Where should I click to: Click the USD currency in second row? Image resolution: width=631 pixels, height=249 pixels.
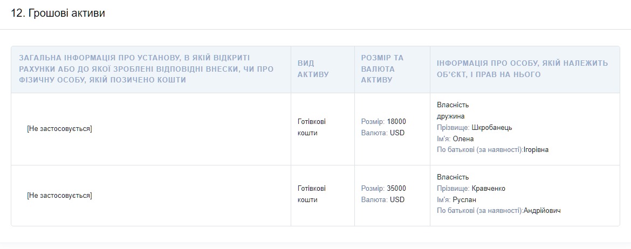(x=397, y=200)
